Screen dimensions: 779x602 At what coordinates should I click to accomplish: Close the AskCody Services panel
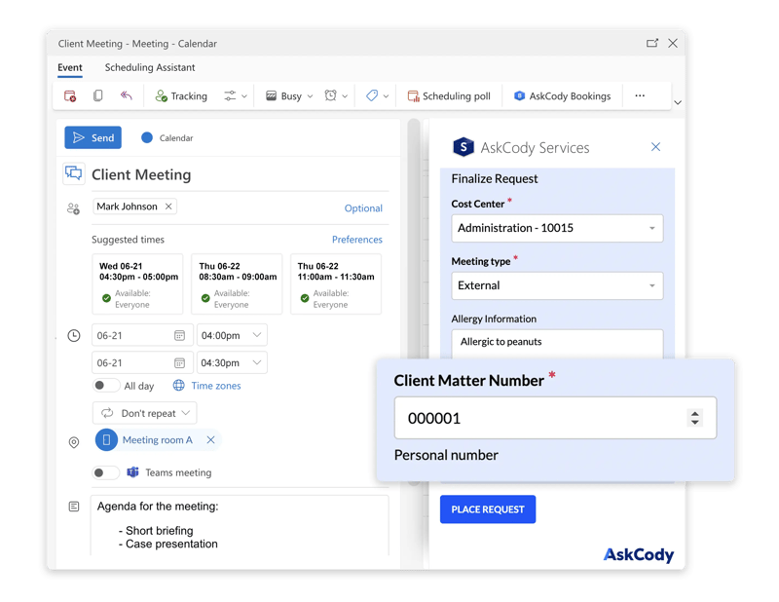[655, 147]
